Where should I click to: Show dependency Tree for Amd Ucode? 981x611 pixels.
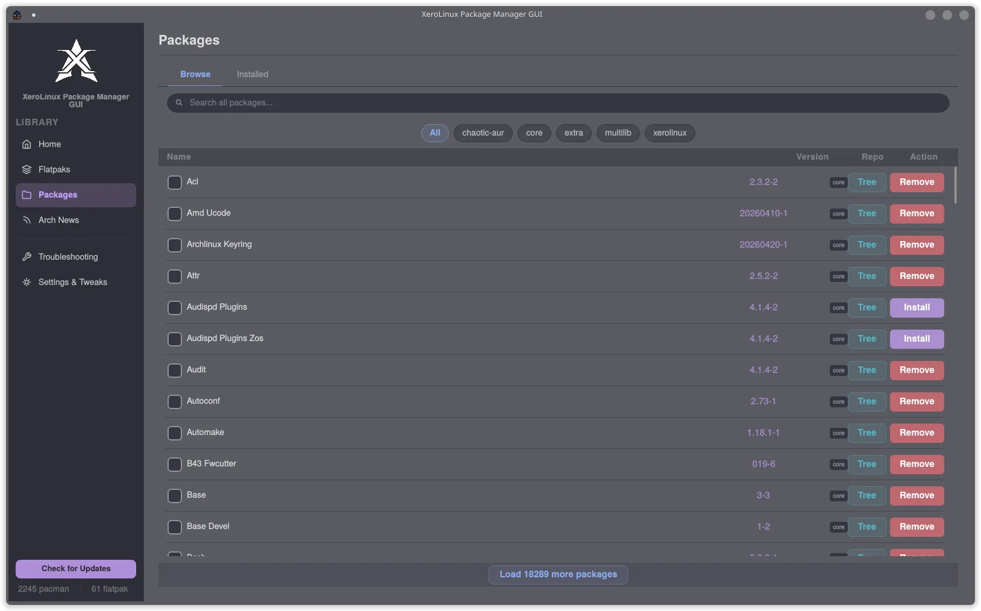(867, 213)
